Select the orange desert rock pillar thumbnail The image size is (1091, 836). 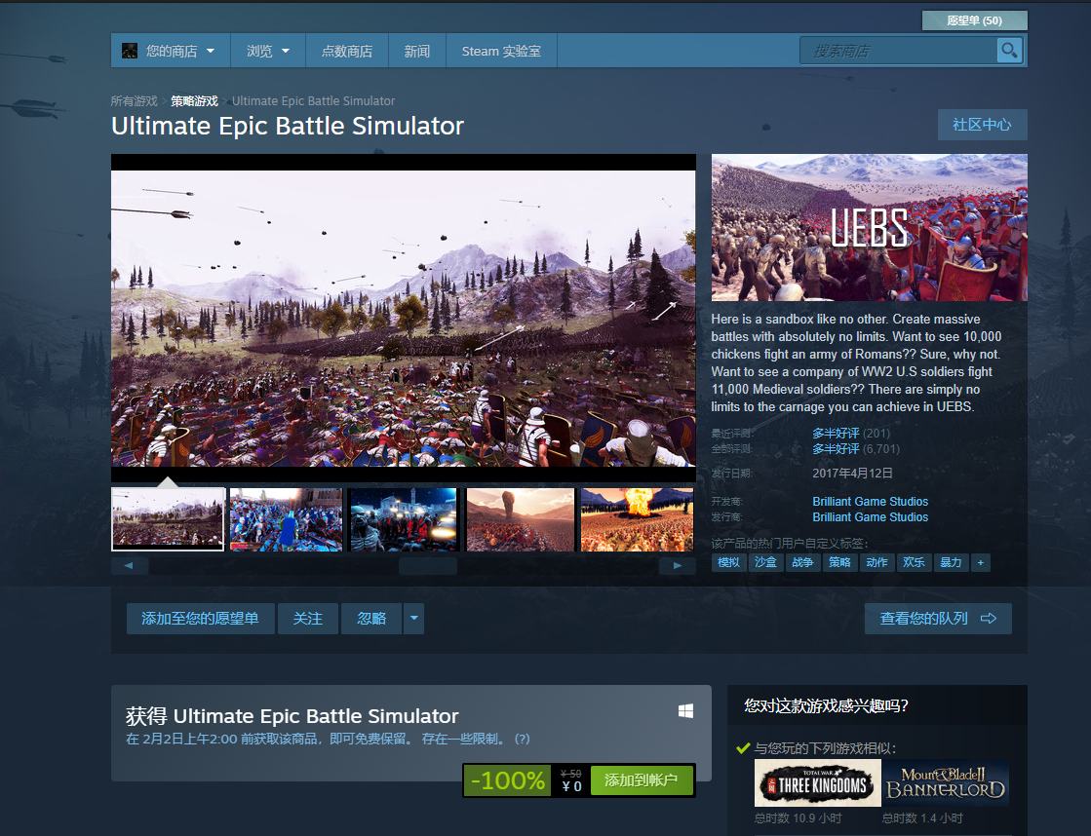pyautogui.click(x=521, y=519)
